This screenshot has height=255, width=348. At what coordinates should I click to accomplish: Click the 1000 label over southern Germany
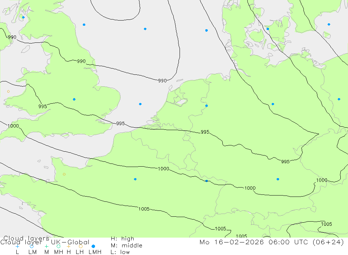pyautogui.click(x=250, y=188)
